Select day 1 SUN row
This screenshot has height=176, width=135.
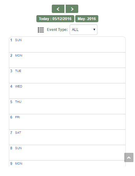tap(67, 44)
